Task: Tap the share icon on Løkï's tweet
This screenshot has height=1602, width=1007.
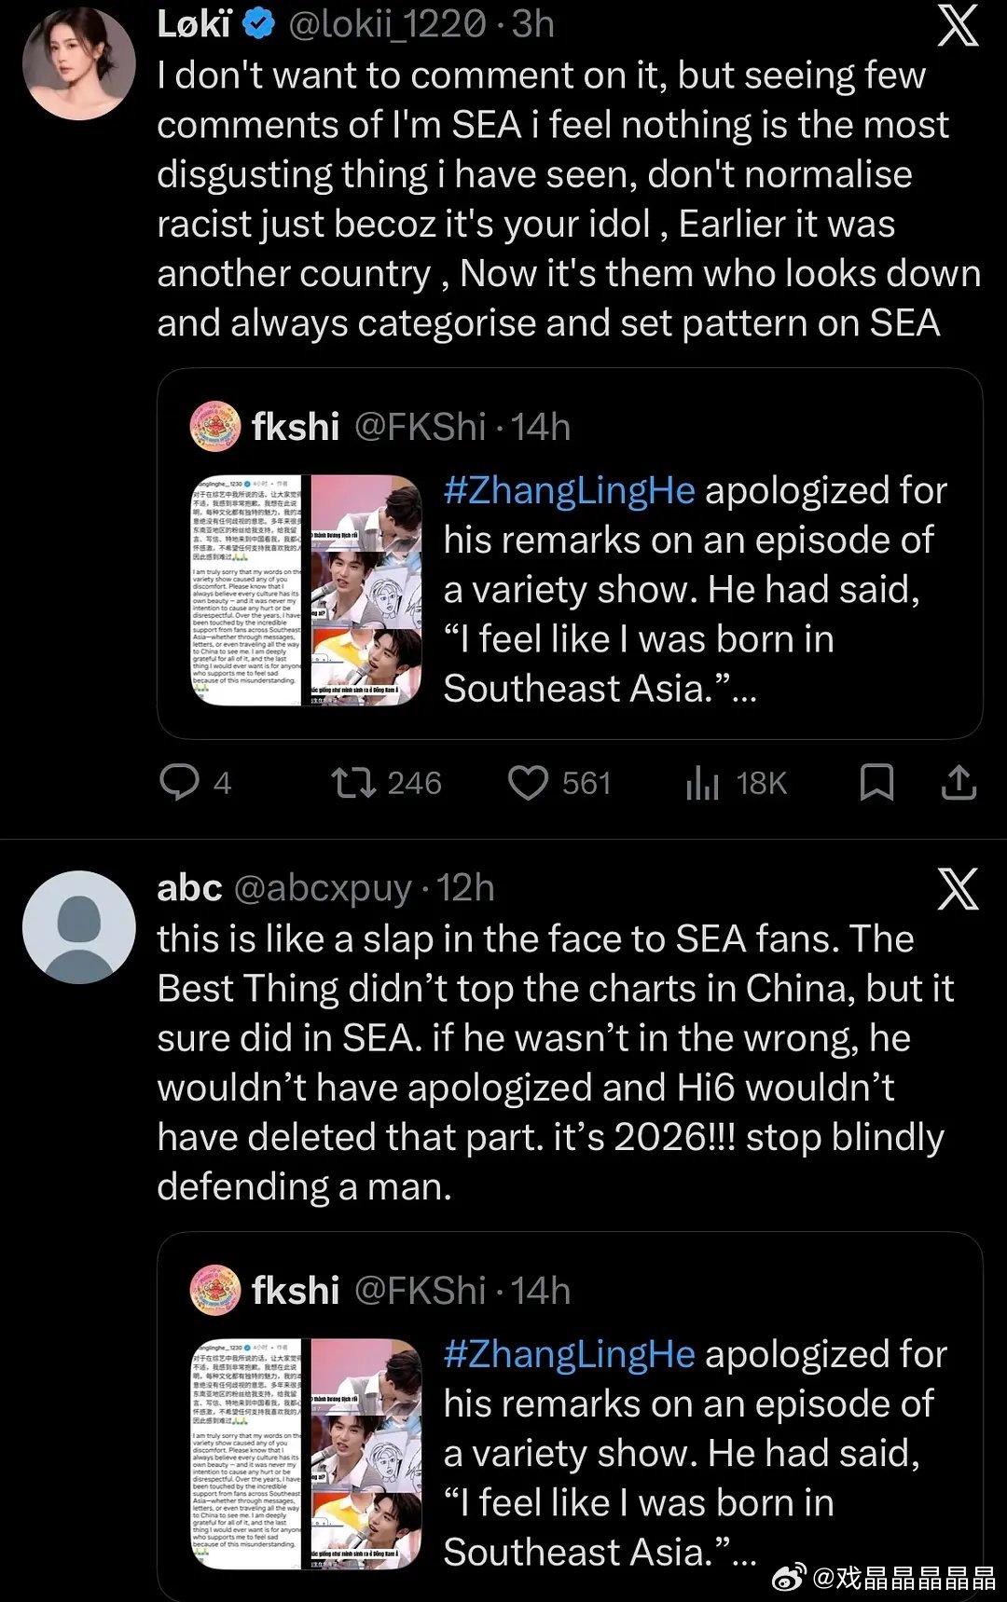Action: 959,783
